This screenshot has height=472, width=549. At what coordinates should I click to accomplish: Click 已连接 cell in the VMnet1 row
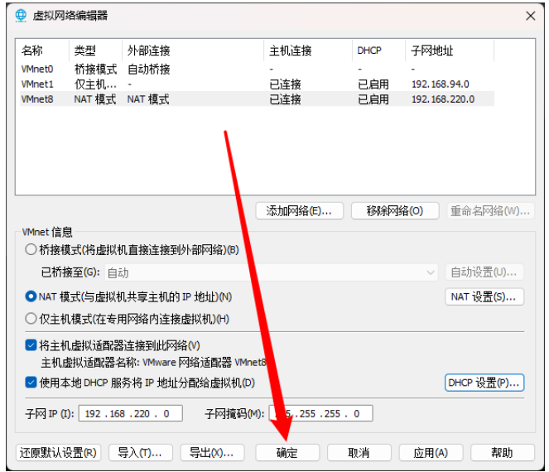(285, 84)
